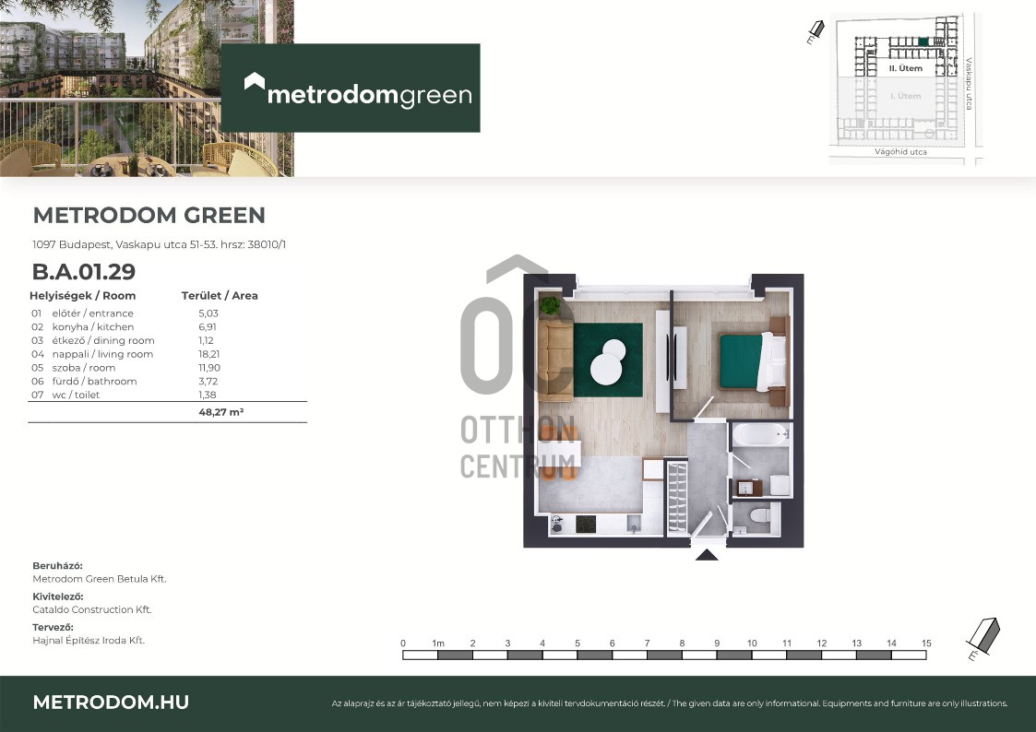Select 'Hajnal Építész Iroda Kft.' text
1036x732 pixels.
89,640
